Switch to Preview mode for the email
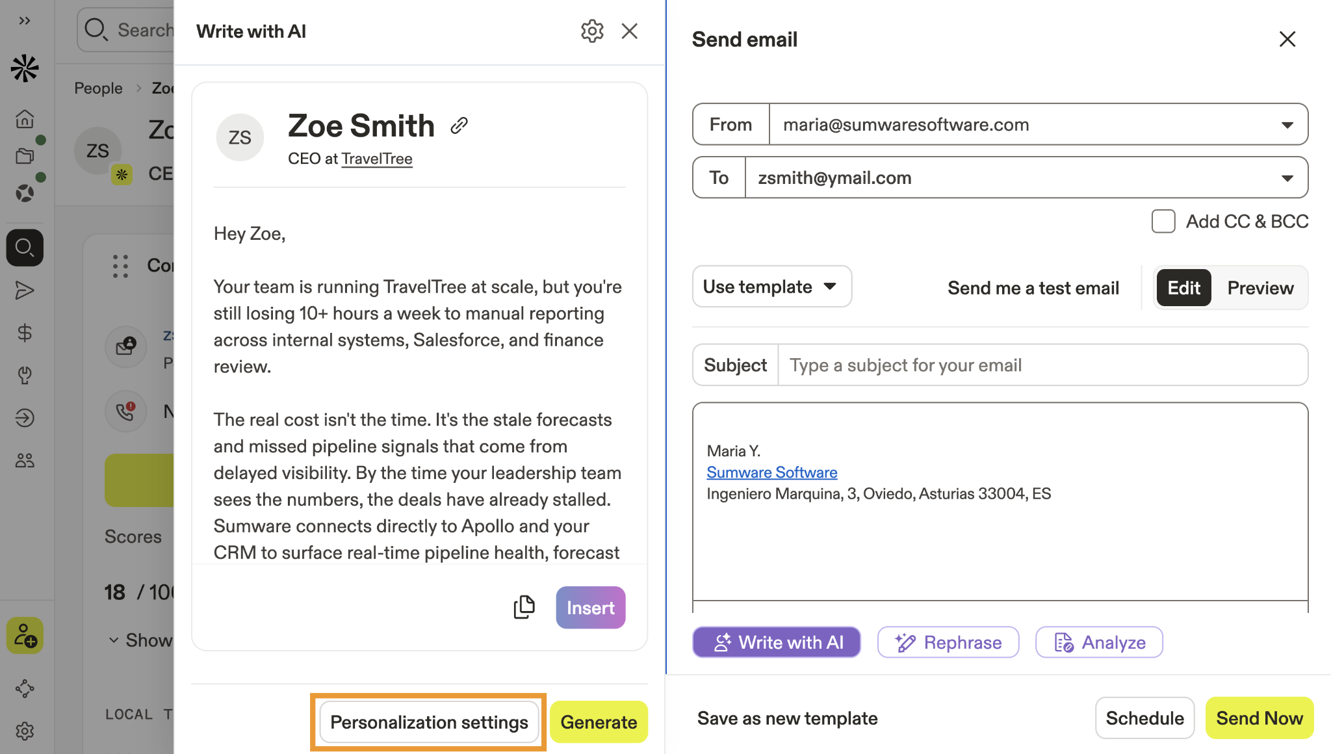 pyautogui.click(x=1260, y=287)
